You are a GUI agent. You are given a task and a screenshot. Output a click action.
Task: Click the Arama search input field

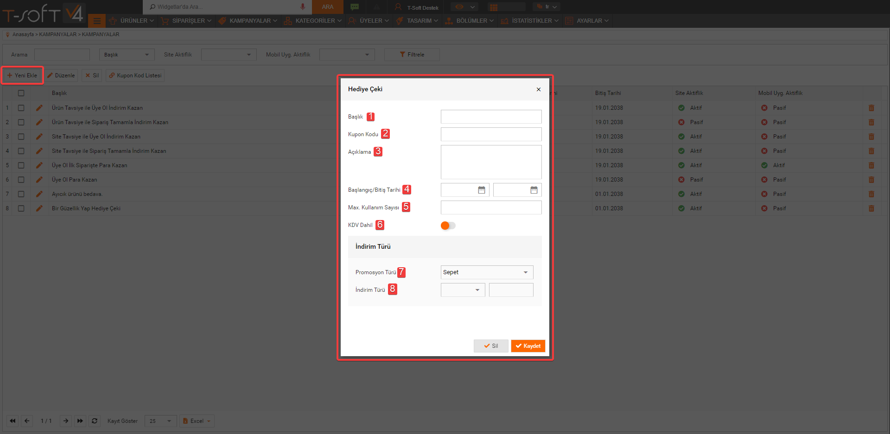click(x=62, y=55)
